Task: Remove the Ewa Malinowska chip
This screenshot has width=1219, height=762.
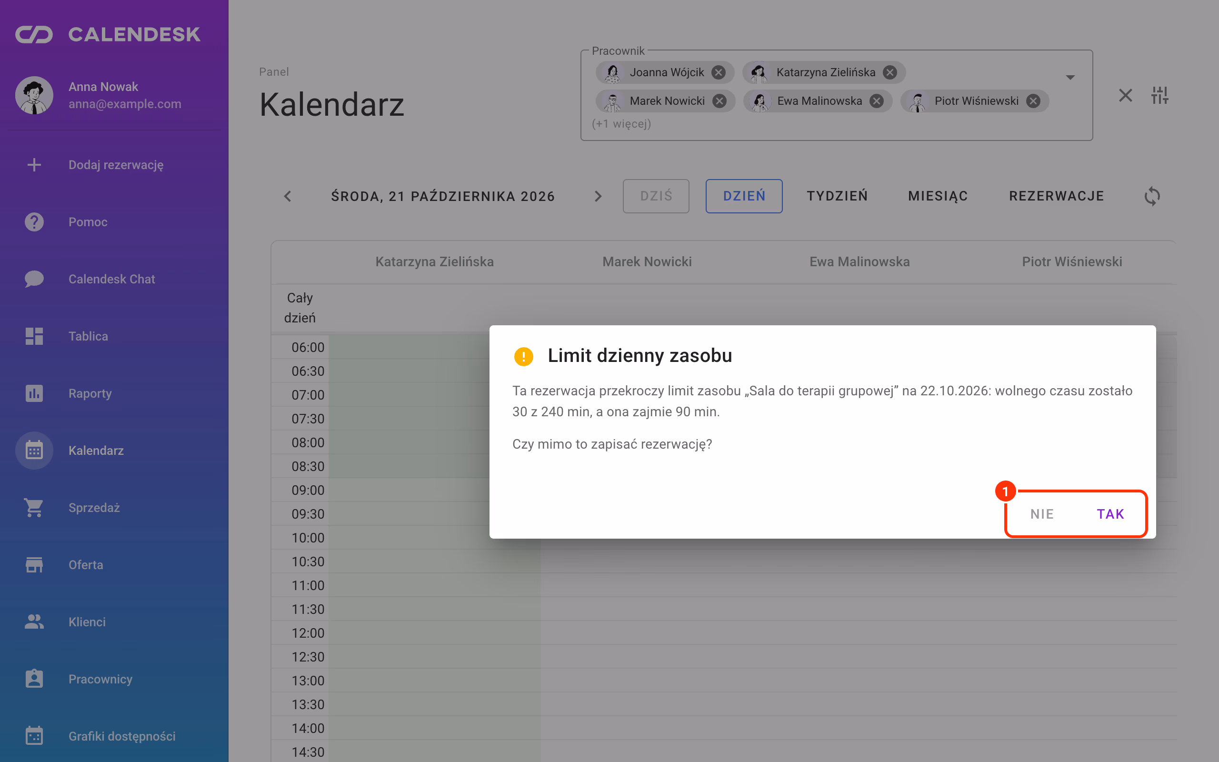Action: click(x=877, y=101)
